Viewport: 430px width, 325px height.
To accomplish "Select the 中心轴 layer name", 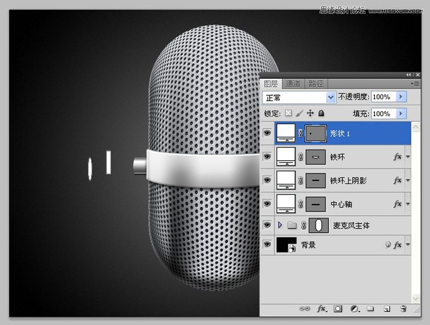I will pos(341,204).
